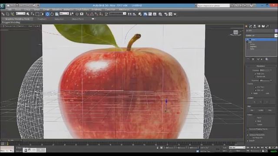Click the Bind to Space Warp icon

tap(12, 14)
